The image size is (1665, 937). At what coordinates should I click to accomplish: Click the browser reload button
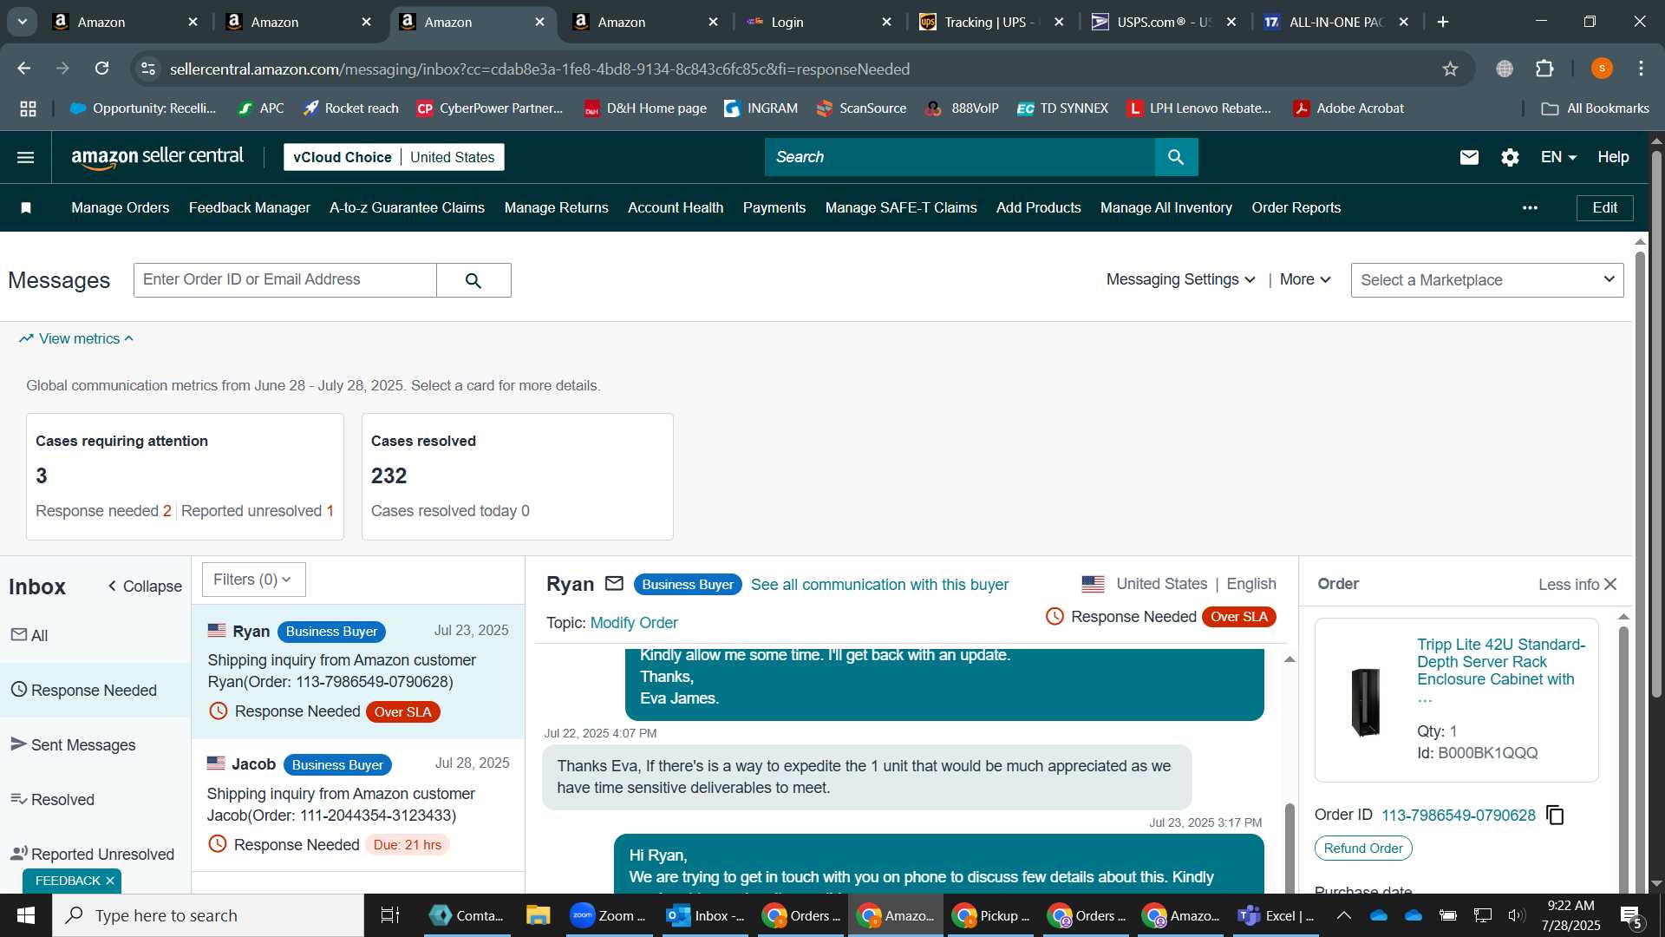point(101,69)
